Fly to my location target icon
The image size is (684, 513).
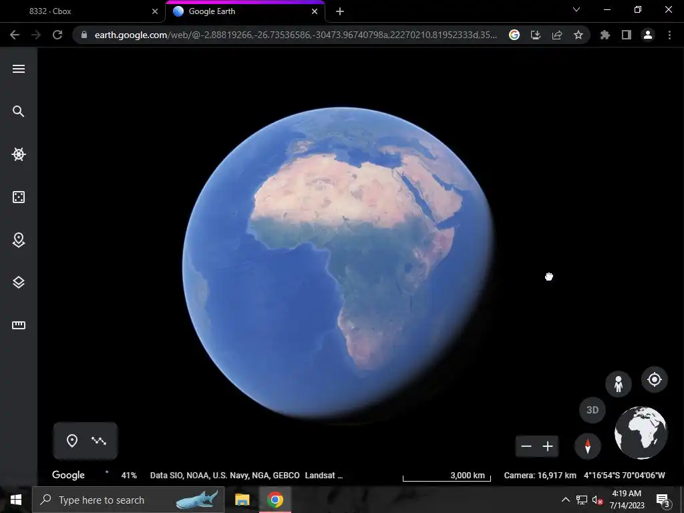pyautogui.click(x=655, y=379)
